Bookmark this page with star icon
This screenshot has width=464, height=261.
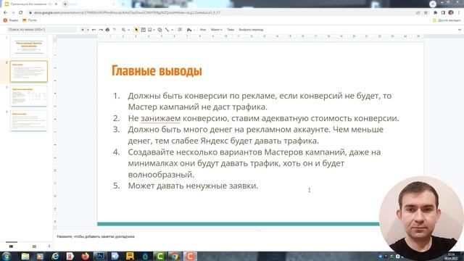point(426,13)
